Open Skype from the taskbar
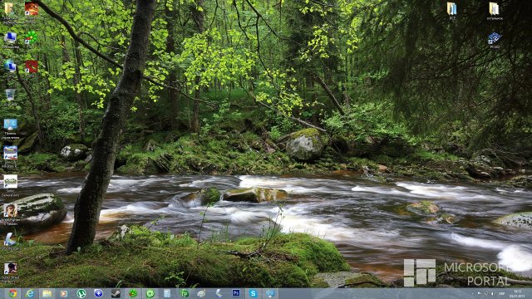The image size is (532, 299). [253, 293]
